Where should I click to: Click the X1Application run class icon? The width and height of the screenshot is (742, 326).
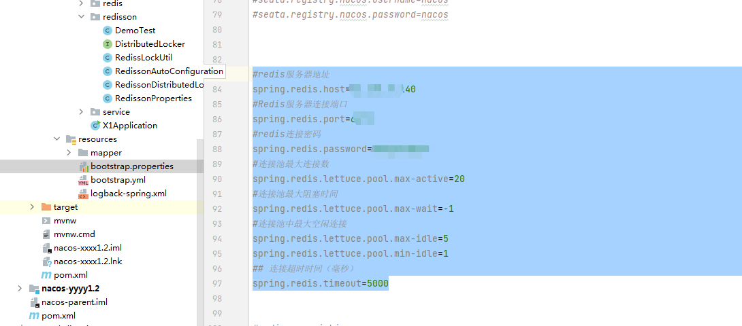95,126
